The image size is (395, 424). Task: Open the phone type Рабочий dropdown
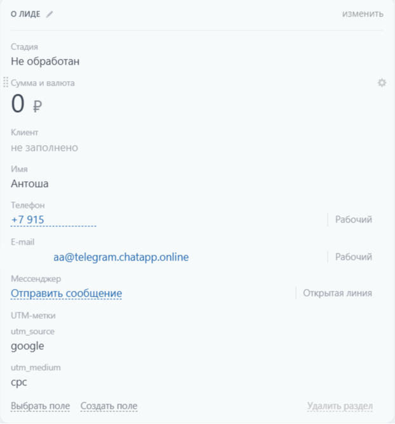353,219
